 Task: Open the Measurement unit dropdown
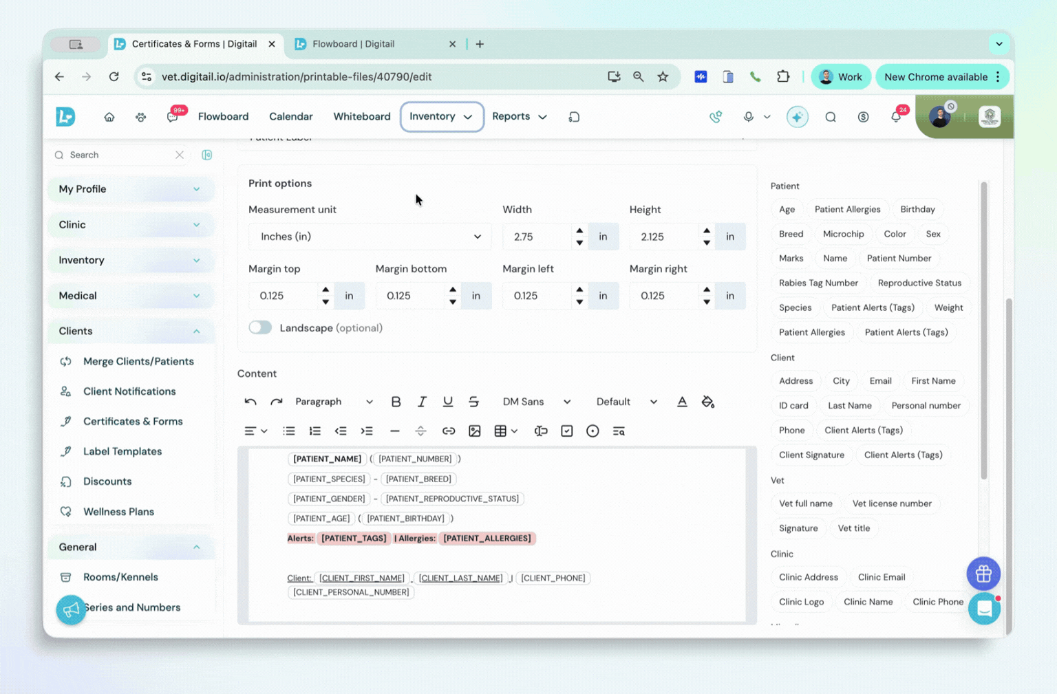(x=370, y=237)
